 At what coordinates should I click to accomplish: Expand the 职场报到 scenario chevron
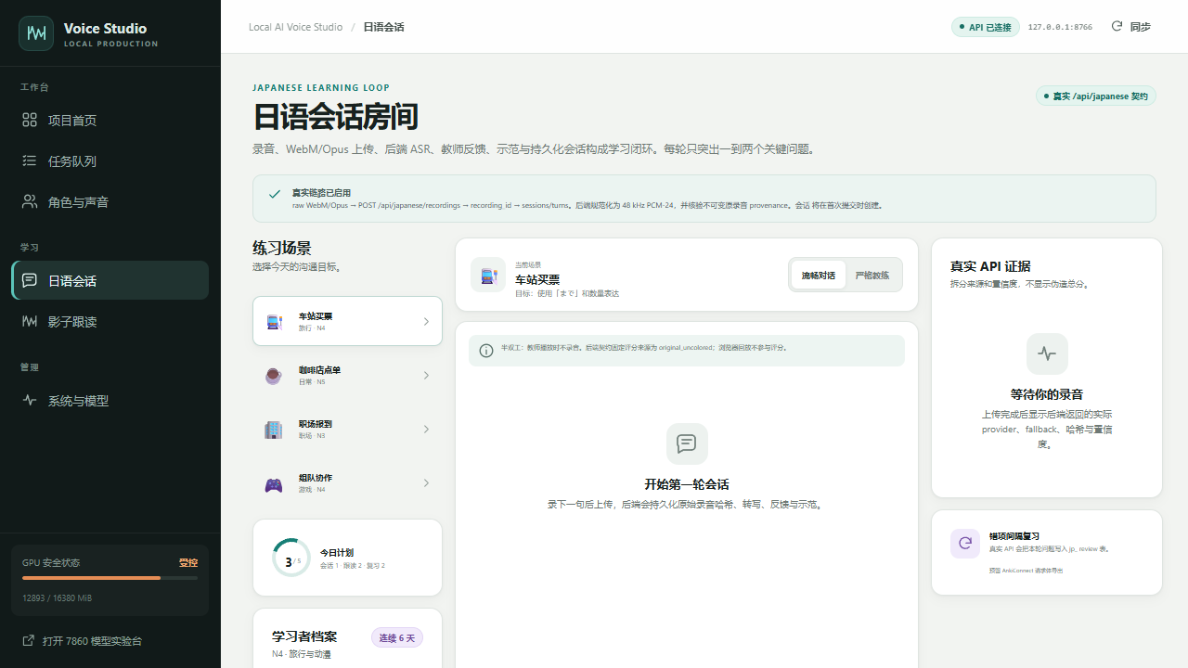click(426, 430)
